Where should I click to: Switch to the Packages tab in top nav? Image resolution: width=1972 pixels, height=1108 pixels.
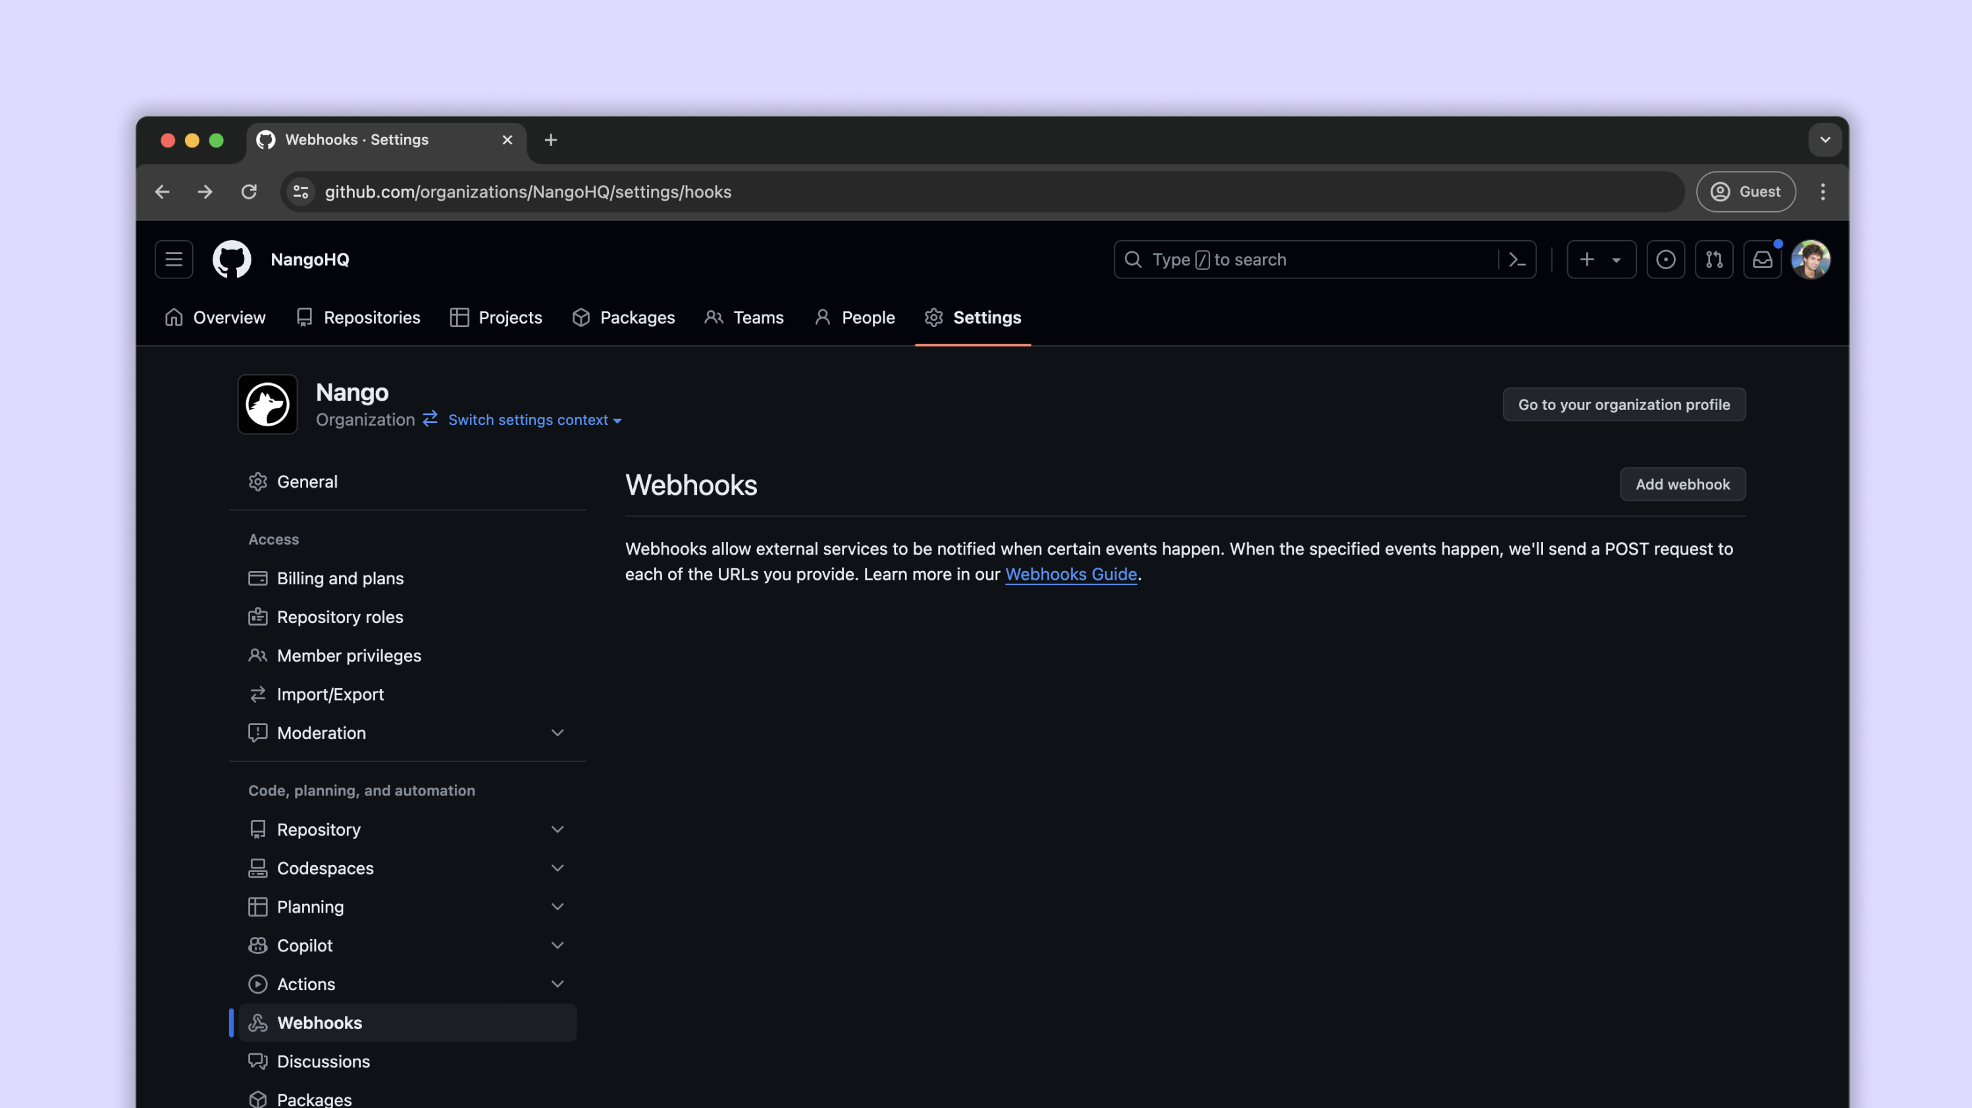coord(623,318)
